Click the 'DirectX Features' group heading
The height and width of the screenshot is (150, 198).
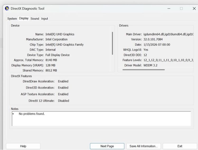pyautogui.click(x=21, y=76)
